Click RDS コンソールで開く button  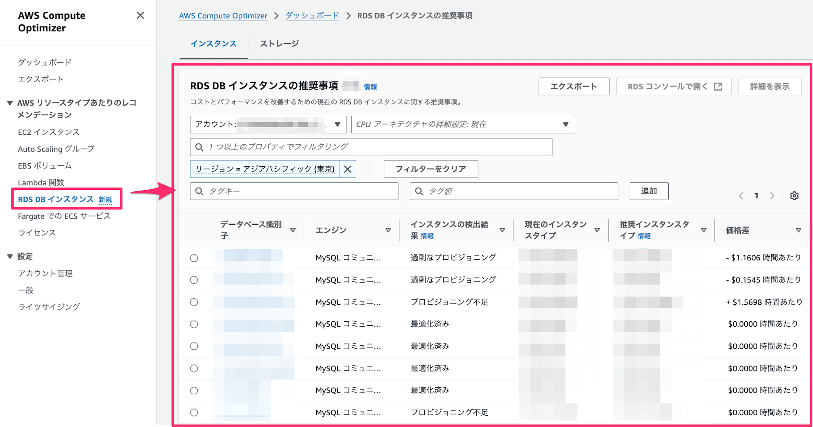pos(674,87)
